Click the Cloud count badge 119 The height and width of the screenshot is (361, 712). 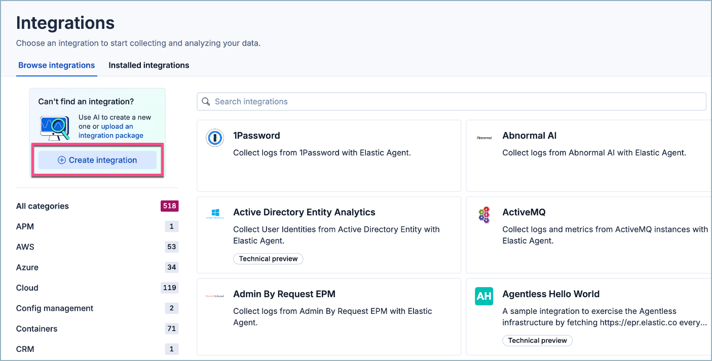coord(170,288)
